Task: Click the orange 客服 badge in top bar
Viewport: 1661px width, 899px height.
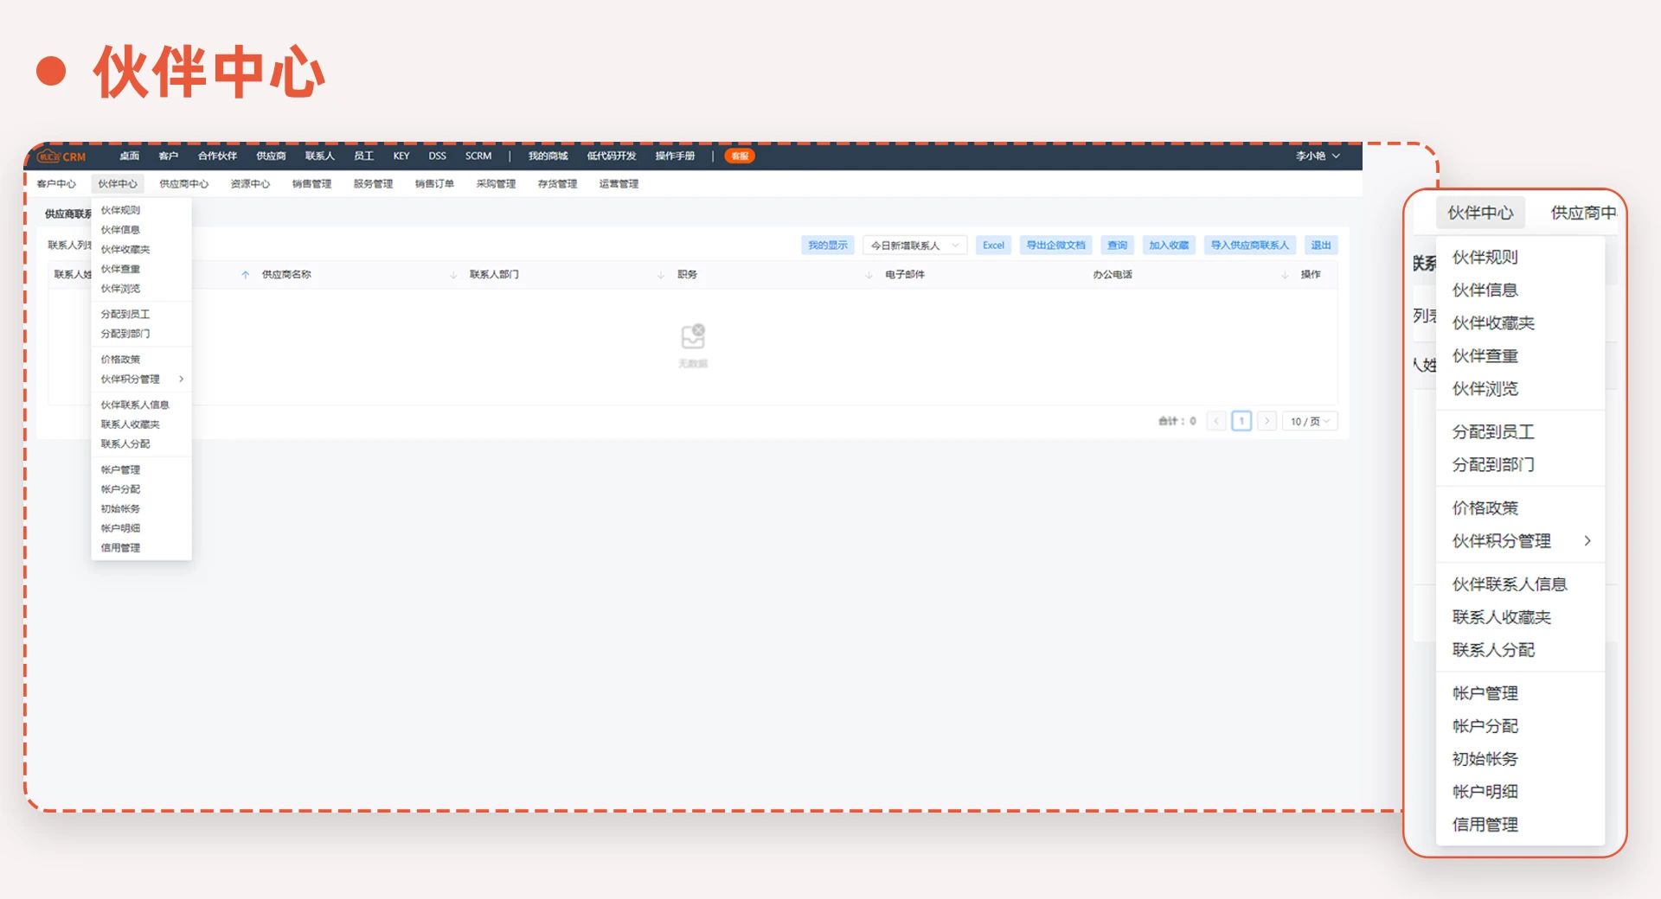Action: click(x=740, y=156)
